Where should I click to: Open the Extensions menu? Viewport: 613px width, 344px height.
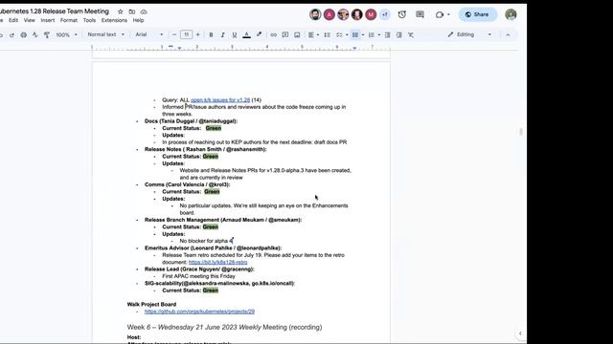(x=114, y=20)
